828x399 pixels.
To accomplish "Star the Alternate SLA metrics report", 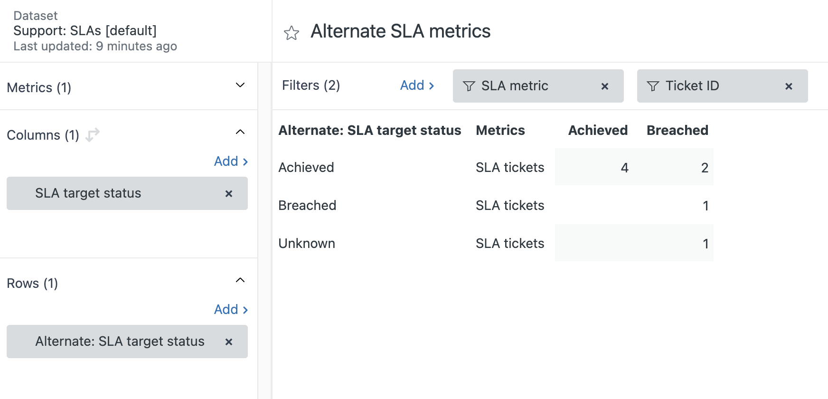I will click(291, 33).
